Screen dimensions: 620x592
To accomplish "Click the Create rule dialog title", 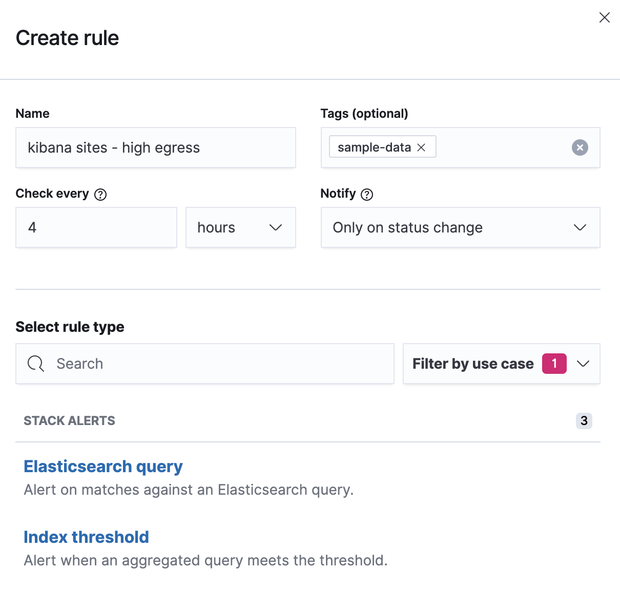I will coord(67,37).
